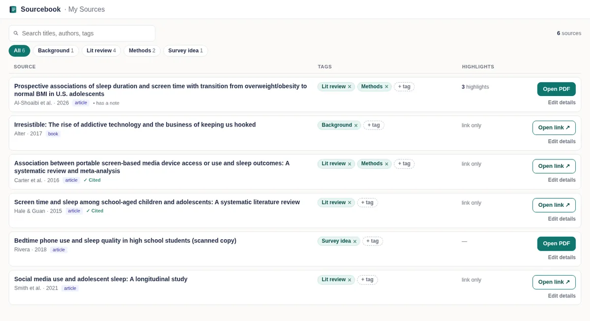Open link for Hale & Guan article
590x321 pixels.
pos(554,205)
